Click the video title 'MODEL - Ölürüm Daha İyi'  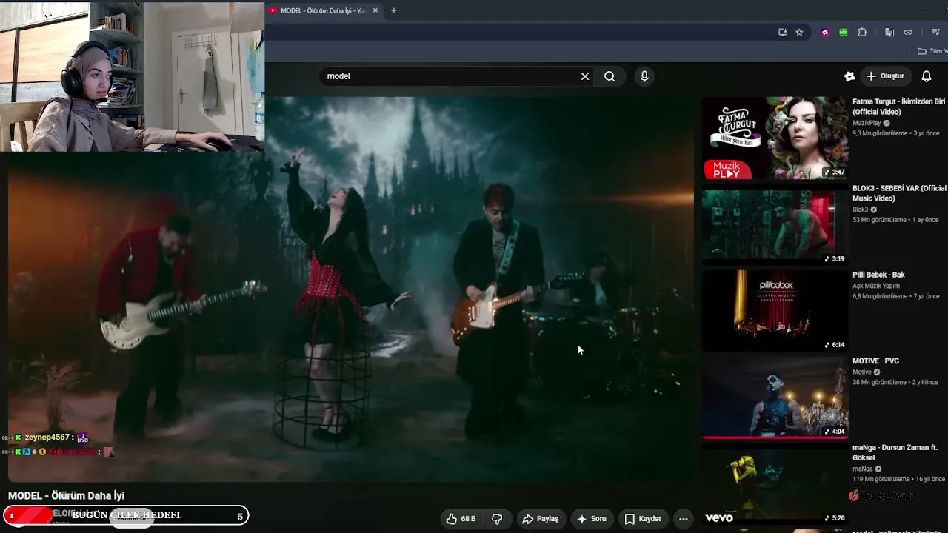click(67, 496)
